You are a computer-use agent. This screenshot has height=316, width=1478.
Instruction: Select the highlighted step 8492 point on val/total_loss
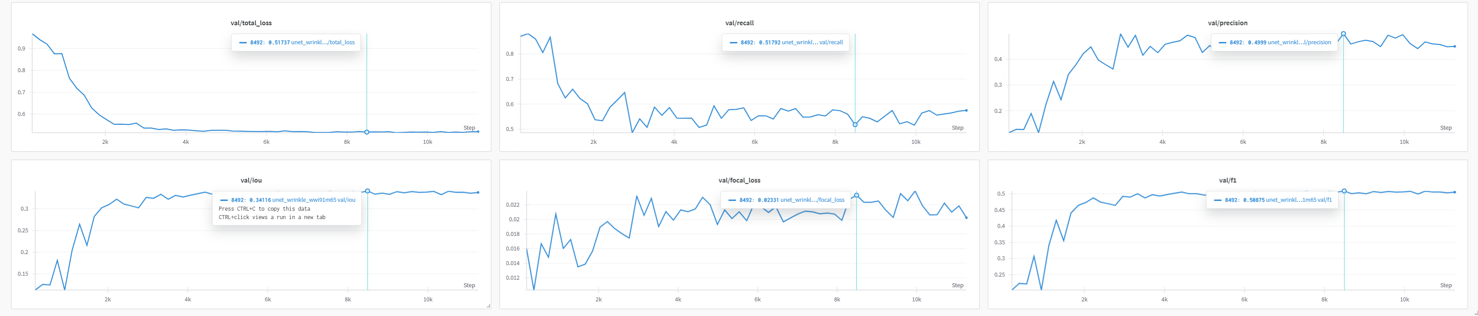[x=367, y=132]
